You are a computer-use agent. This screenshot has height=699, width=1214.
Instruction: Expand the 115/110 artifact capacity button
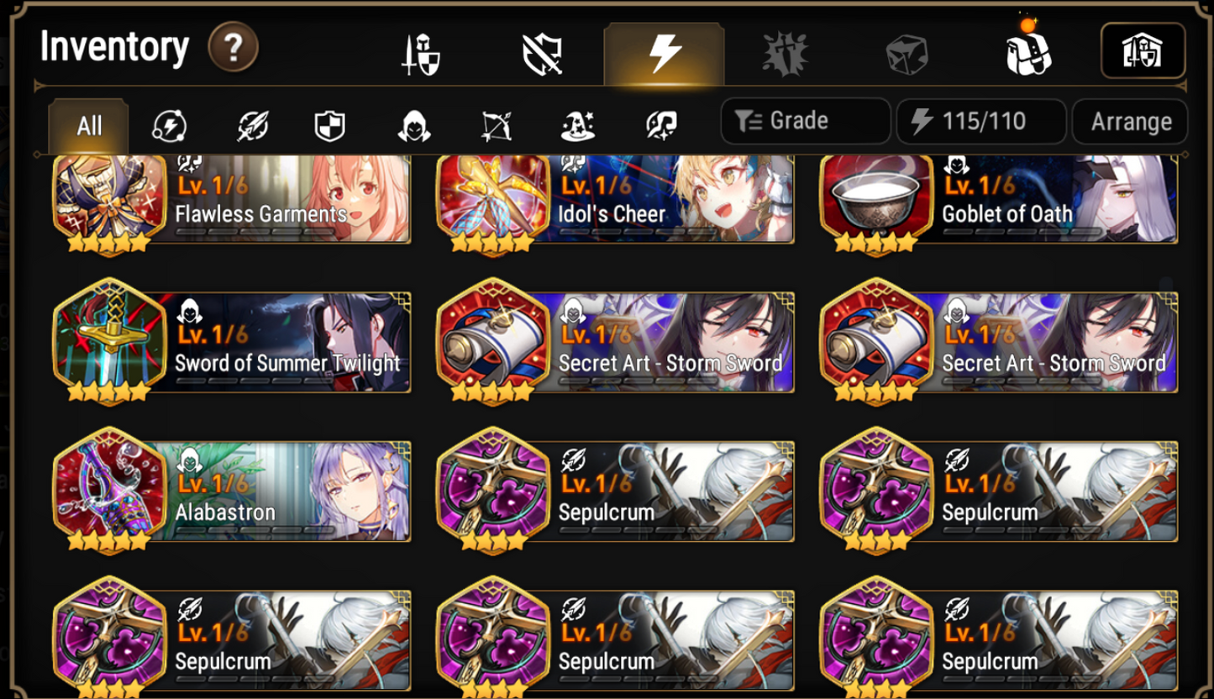click(x=981, y=122)
